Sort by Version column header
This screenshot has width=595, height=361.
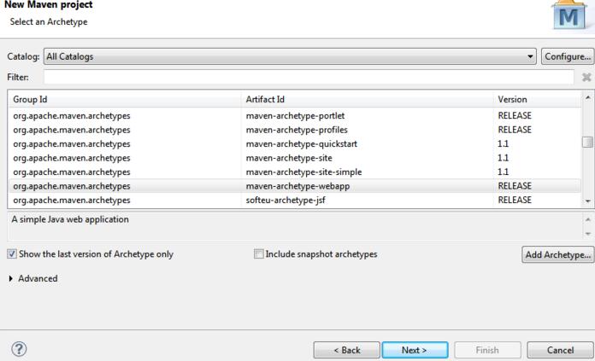pos(537,99)
